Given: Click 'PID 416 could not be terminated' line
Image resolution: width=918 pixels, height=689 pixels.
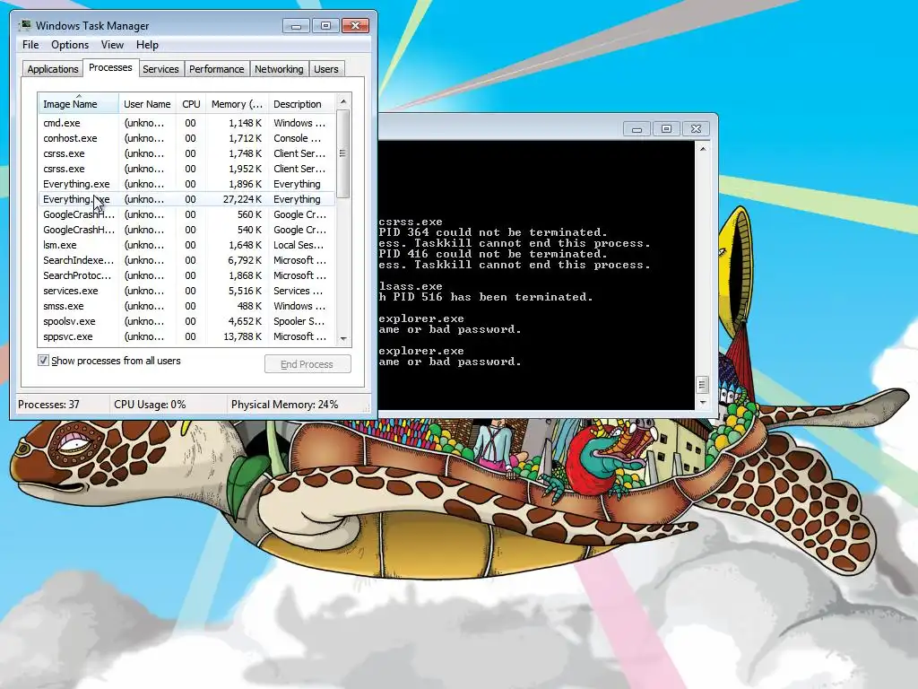Looking at the screenshot, I should (x=492, y=254).
